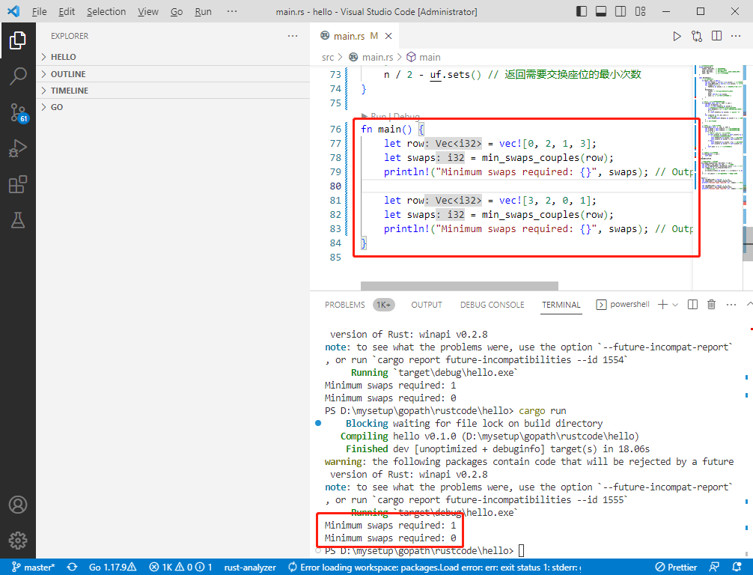Kill the terminal with trash icon
This screenshot has height=575, width=753.
pyautogui.click(x=711, y=305)
